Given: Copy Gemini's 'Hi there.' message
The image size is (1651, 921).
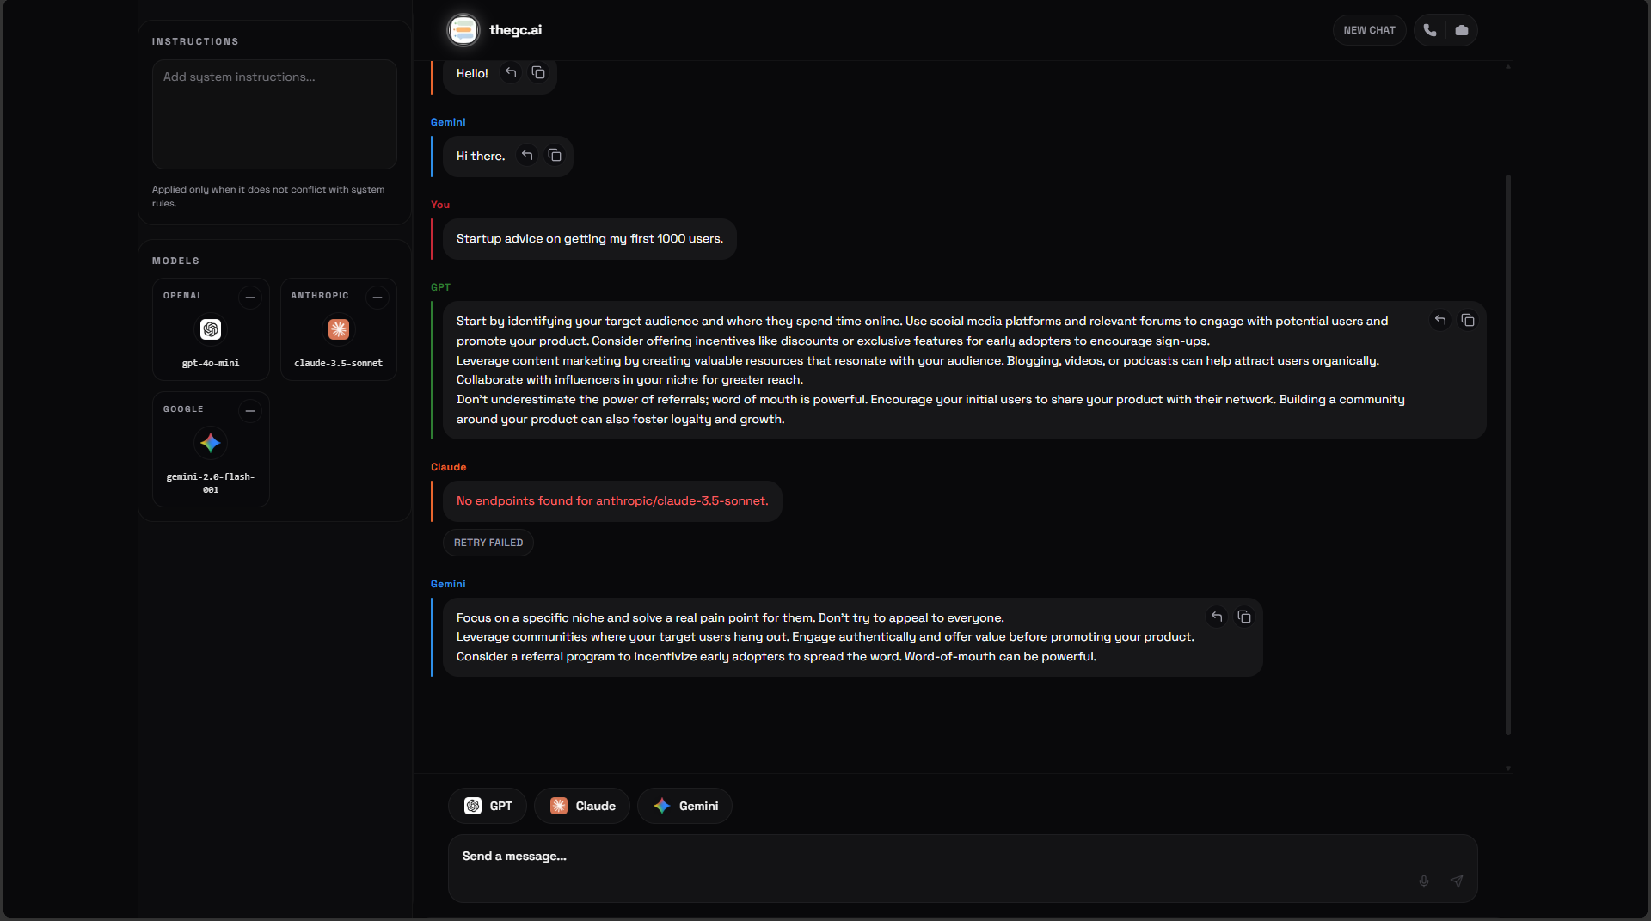Looking at the screenshot, I should pos(555,156).
